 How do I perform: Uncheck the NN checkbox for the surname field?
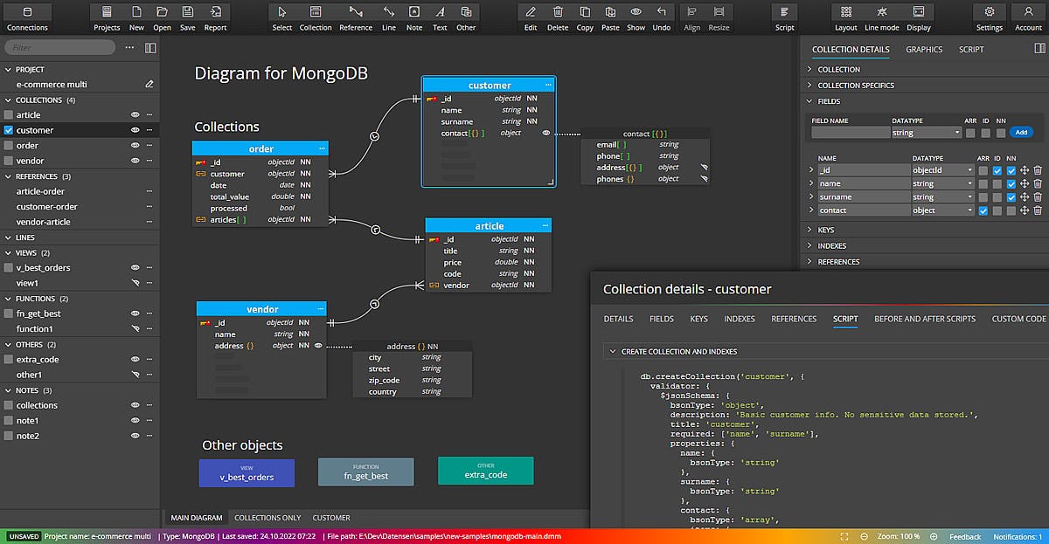[x=1011, y=196]
